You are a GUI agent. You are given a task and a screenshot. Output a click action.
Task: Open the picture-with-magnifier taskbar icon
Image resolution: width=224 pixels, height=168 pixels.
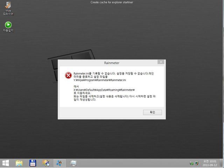pyautogui.click(x=46, y=163)
